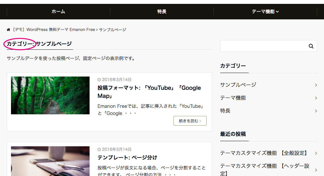Click the clock icon beside the YouTube post date
This screenshot has width=324, height=176.
click(99, 80)
